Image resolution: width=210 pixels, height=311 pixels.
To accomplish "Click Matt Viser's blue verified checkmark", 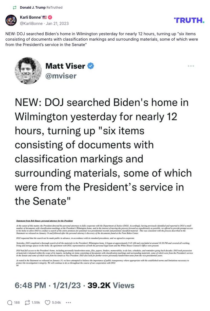I will 91,66.
